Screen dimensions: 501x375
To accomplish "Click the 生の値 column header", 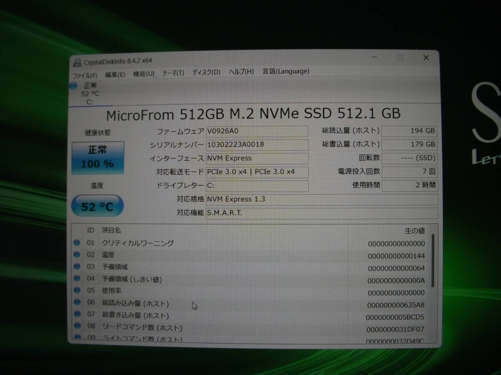I will click(415, 230).
